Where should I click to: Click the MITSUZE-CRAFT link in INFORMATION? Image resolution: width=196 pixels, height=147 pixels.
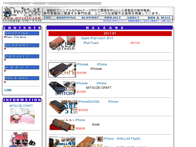point(21,106)
